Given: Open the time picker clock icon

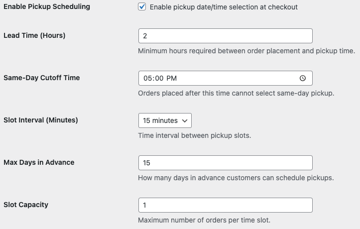Looking at the screenshot, I should [303, 78].
